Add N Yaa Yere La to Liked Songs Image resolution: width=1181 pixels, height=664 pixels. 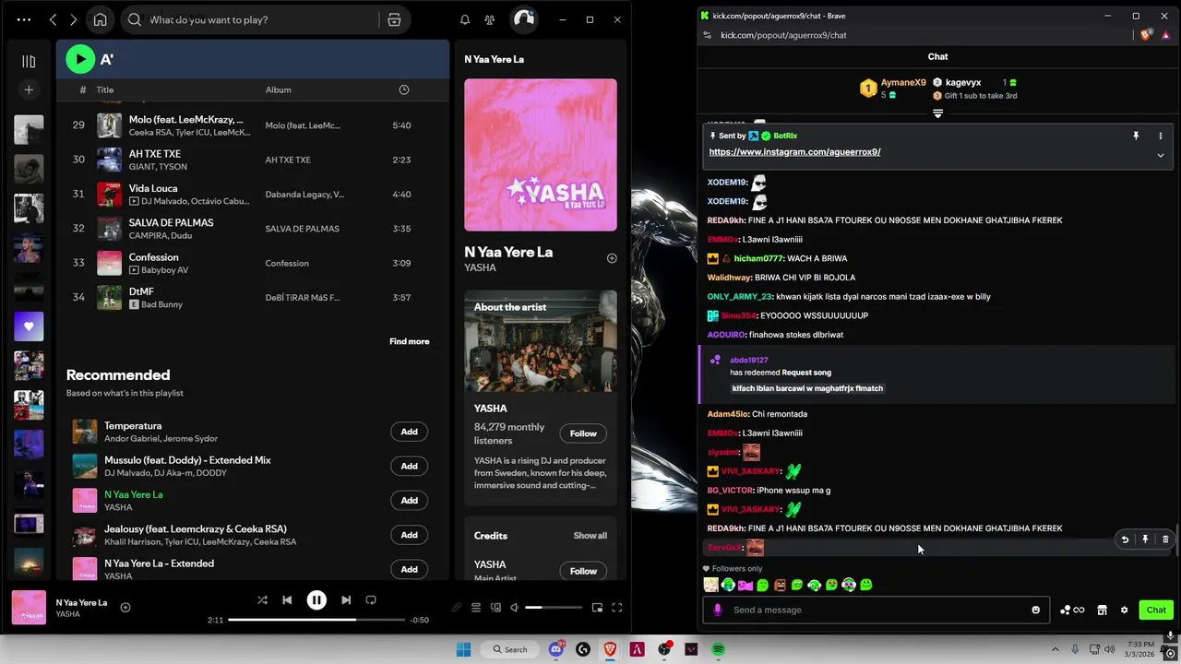point(612,258)
